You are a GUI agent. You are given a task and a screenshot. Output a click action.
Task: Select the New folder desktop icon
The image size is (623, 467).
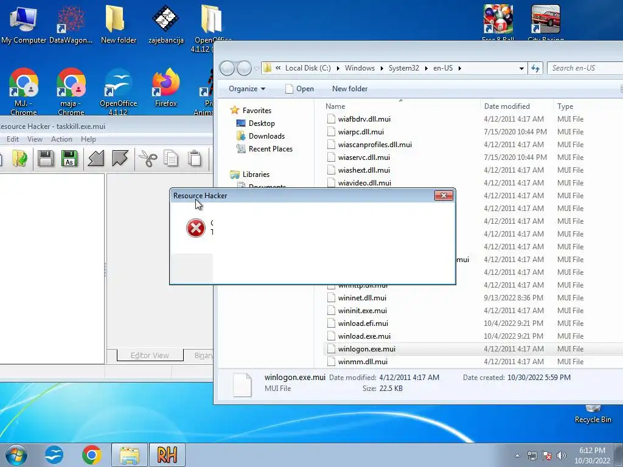point(119,24)
